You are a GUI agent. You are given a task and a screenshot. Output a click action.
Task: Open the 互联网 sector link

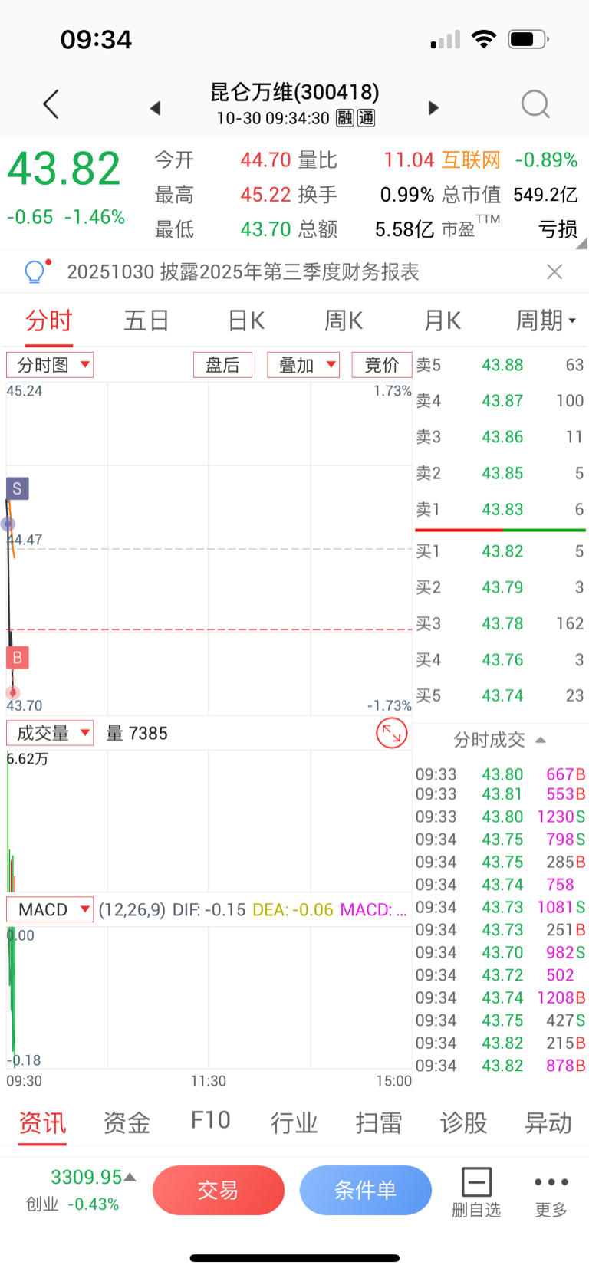tap(471, 160)
